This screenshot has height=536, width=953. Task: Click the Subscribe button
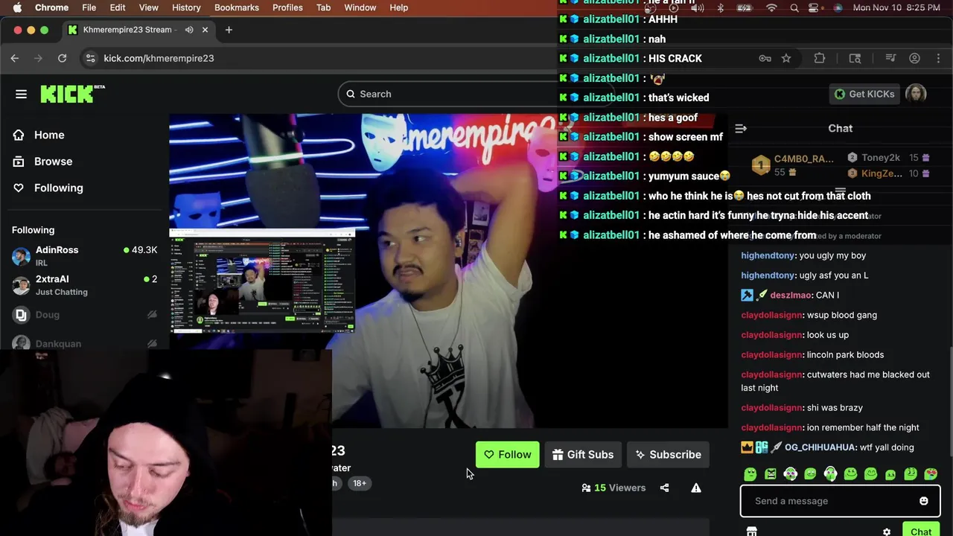[668, 455]
